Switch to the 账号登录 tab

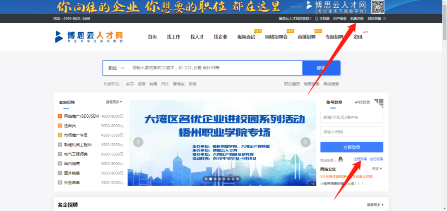(x=334, y=102)
